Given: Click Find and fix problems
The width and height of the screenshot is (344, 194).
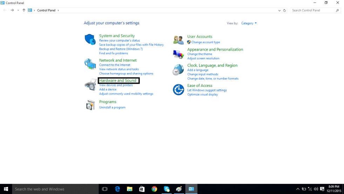Looking at the screenshot, I should click(113, 53).
